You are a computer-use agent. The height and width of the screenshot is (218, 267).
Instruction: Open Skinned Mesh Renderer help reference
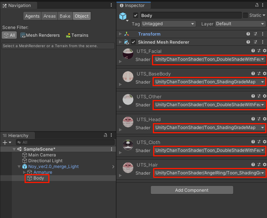tap(248, 42)
